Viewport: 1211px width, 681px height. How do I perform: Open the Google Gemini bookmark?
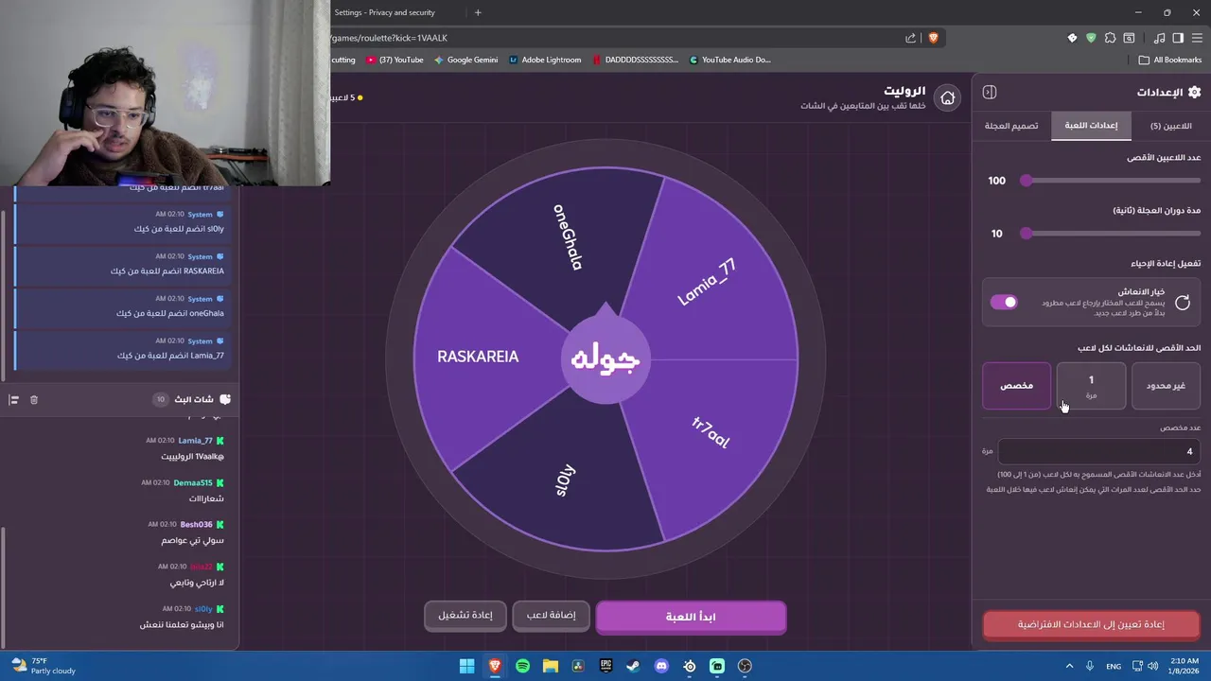[x=465, y=60]
